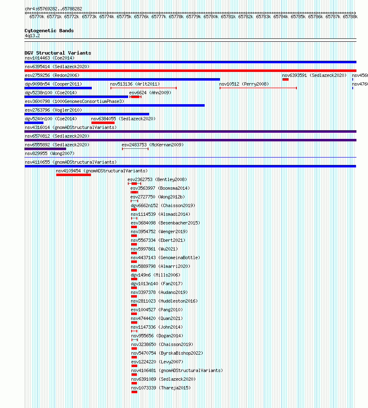Viewport: 368px width, 408px height.
Task: Click nsv6555892 (Sedlazeck2020) label
Action: 57,145
